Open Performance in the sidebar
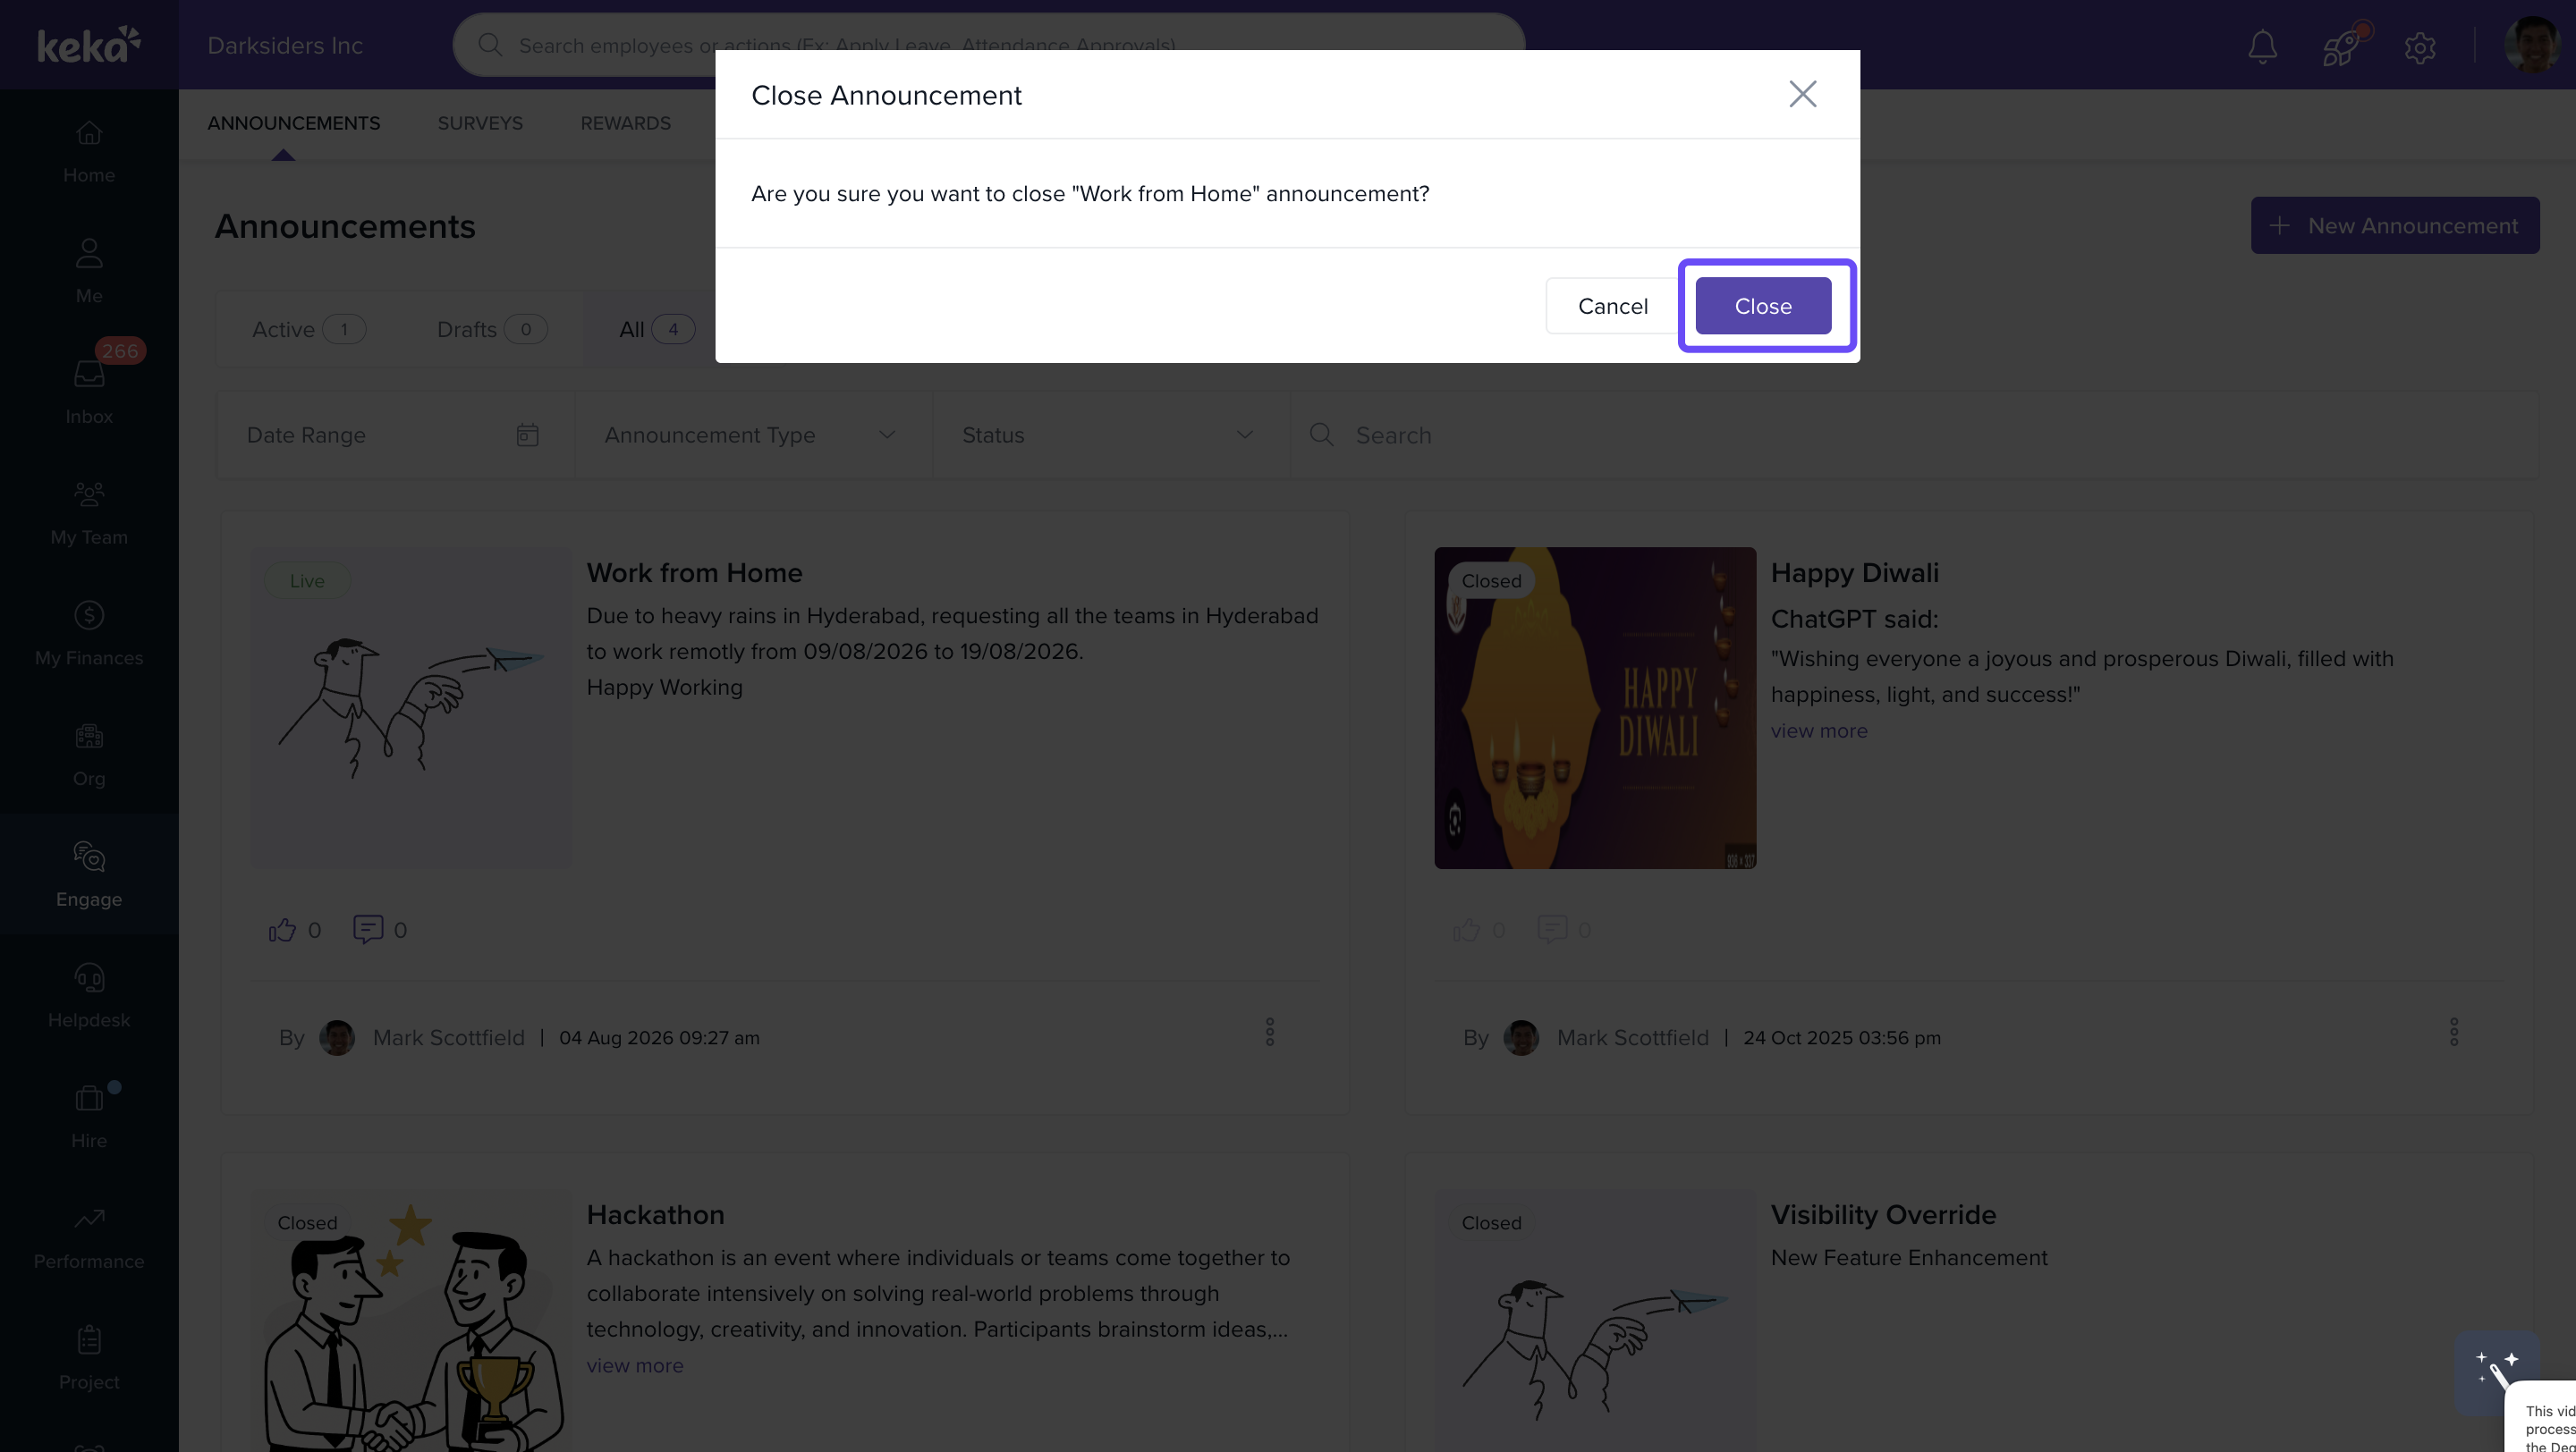Viewport: 2576px width, 1452px height. click(x=89, y=1237)
